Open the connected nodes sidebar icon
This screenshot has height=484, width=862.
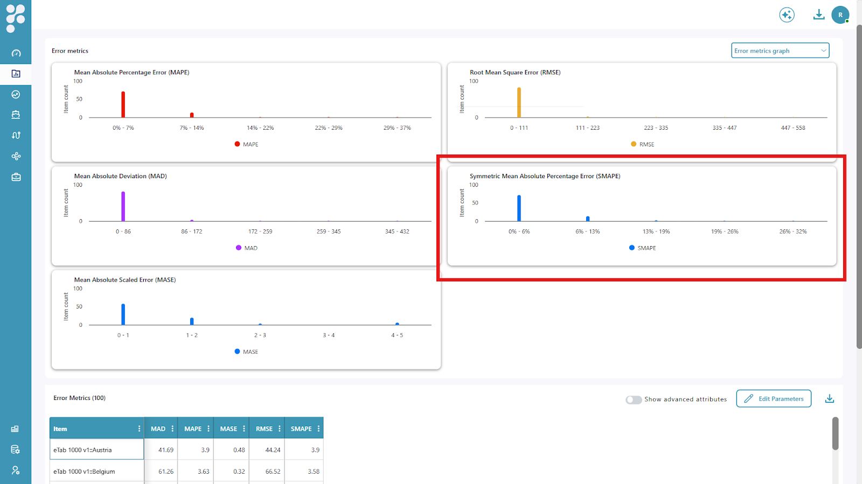[x=16, y=156]
